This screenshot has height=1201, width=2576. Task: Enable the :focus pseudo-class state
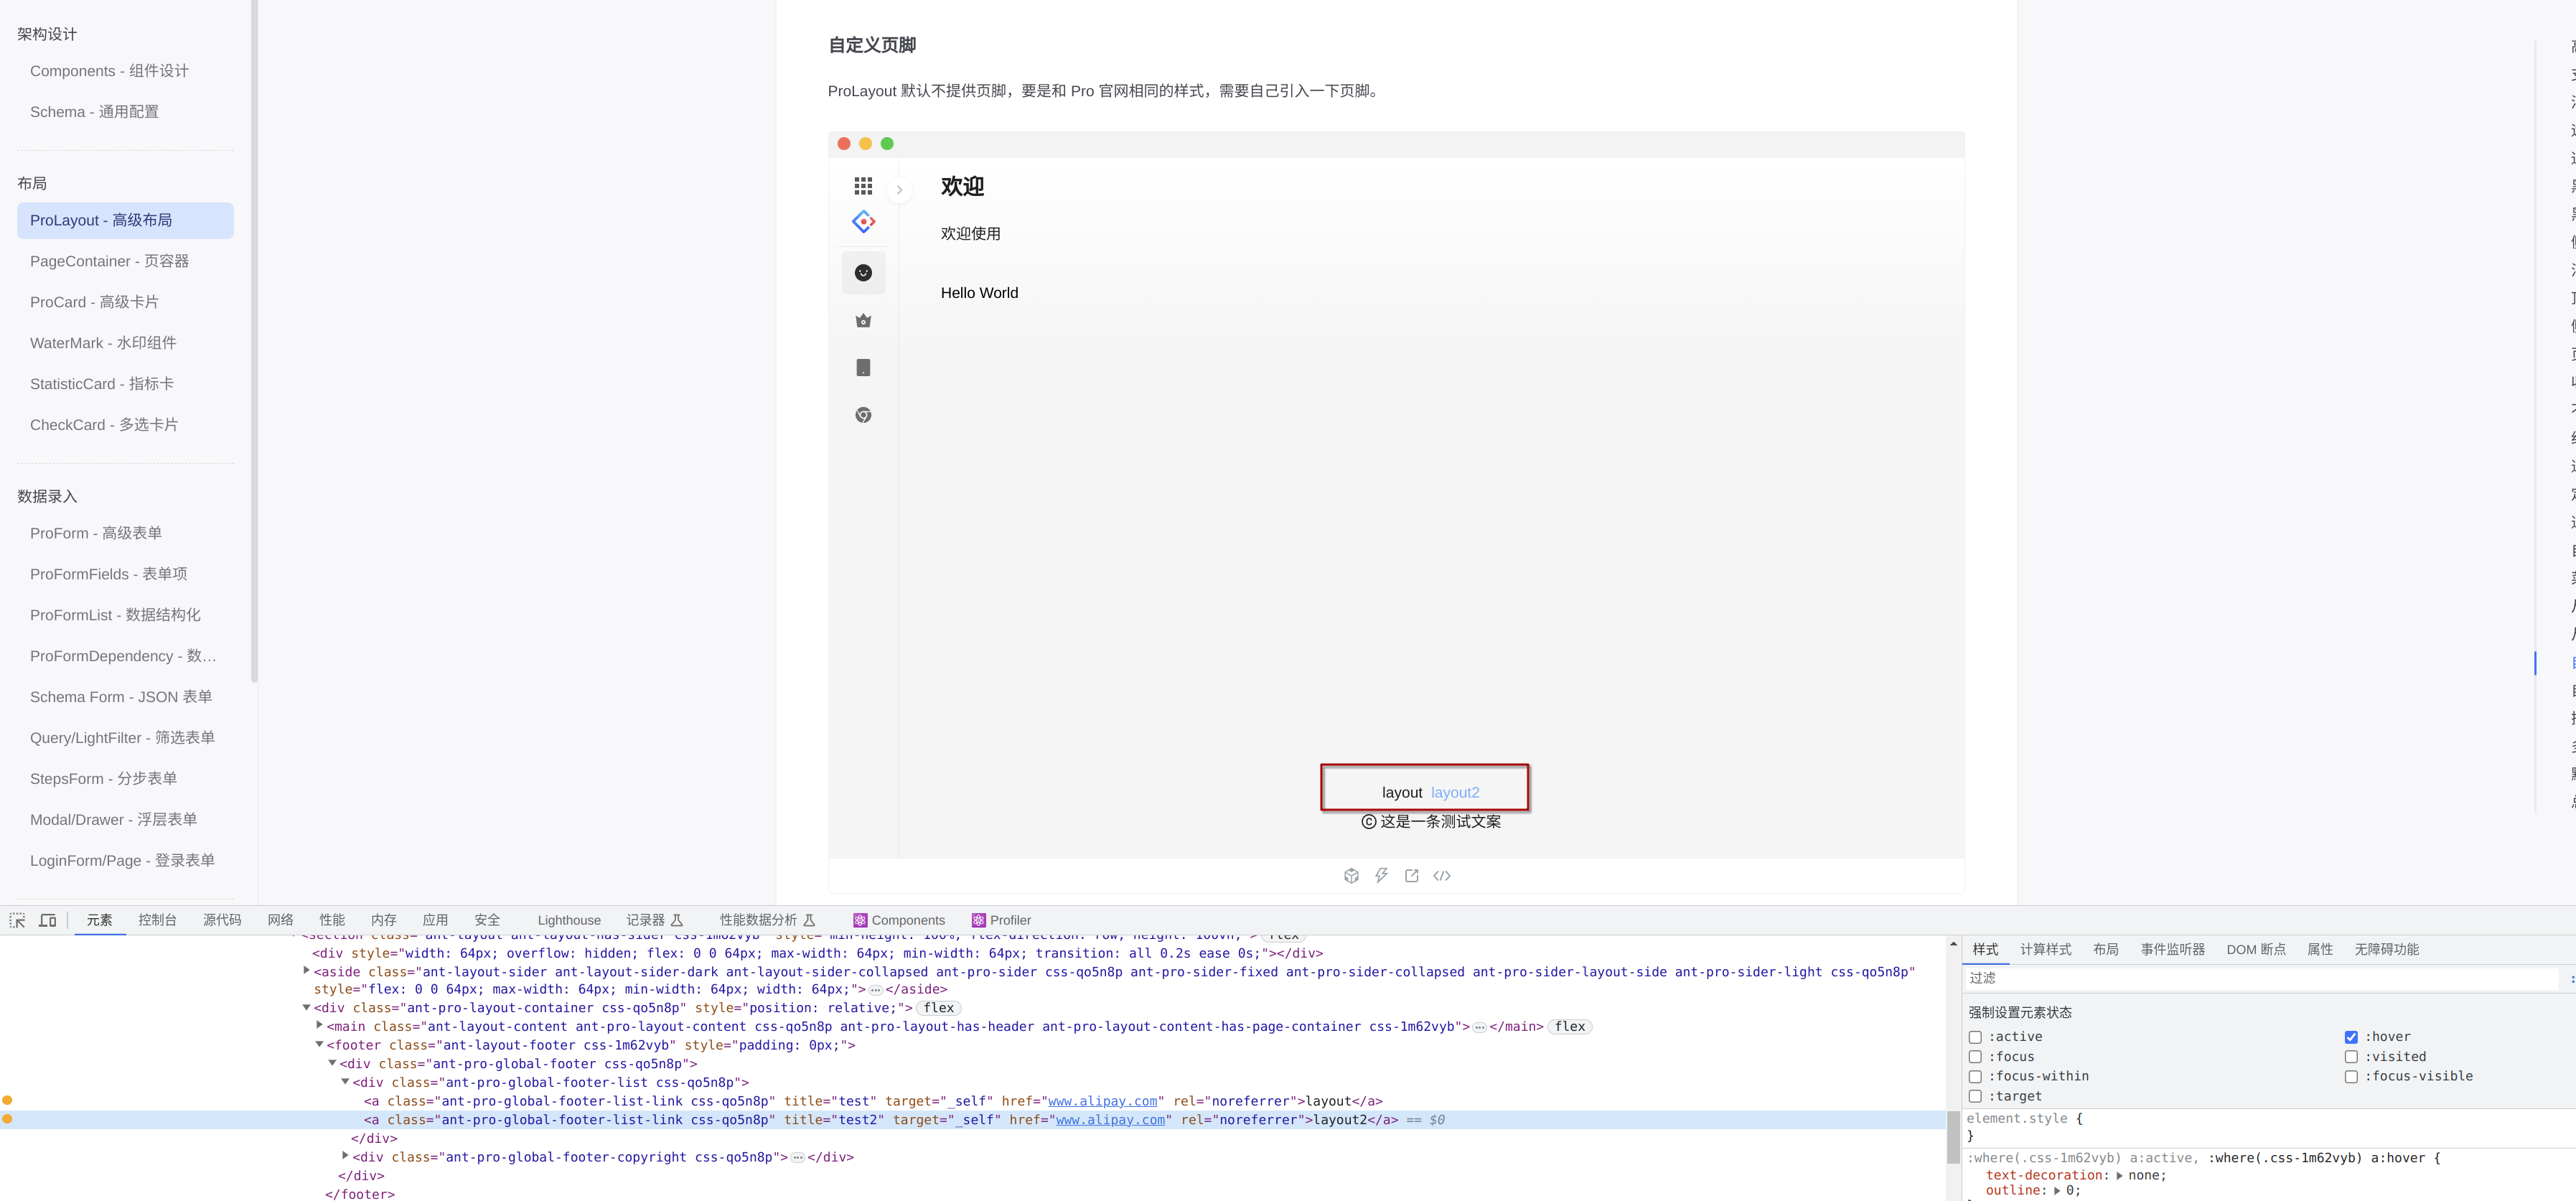click(1975, 1057)
